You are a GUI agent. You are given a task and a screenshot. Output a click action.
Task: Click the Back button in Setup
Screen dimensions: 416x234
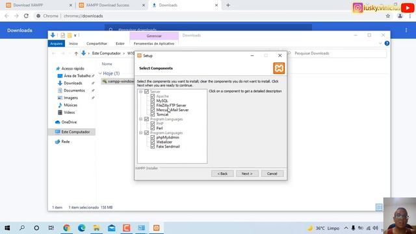222,174
